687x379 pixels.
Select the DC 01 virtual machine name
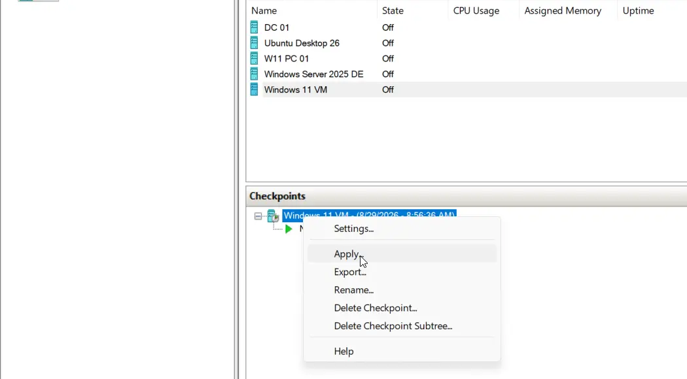coord(277,27)
